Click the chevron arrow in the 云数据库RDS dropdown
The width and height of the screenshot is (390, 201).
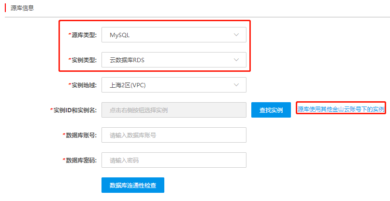coord(236,60)
